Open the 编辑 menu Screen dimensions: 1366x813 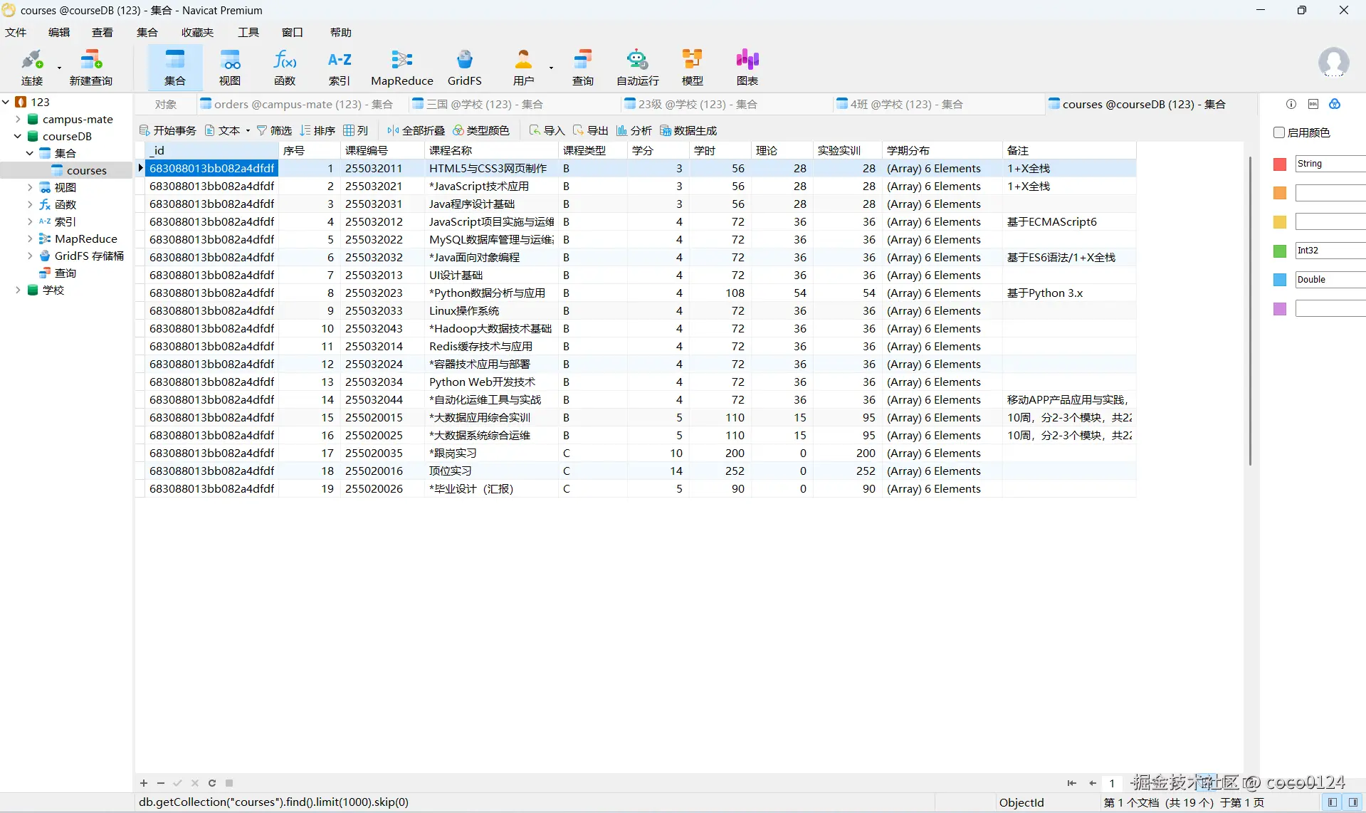(59, 32)
